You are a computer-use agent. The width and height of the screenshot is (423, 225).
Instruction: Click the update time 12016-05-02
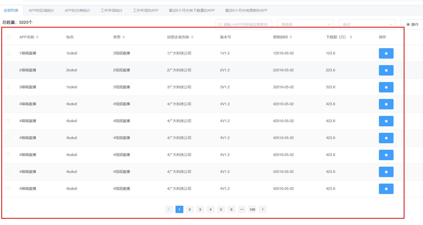283,53
